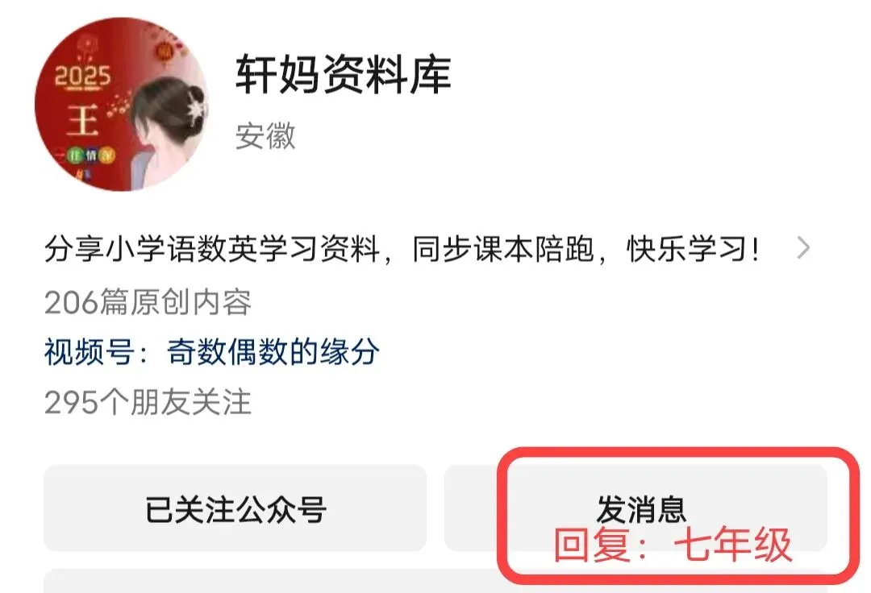871x593 pixels.
Task: Open the 奇数偶数的缘分 video channel link
Action: 273,352
